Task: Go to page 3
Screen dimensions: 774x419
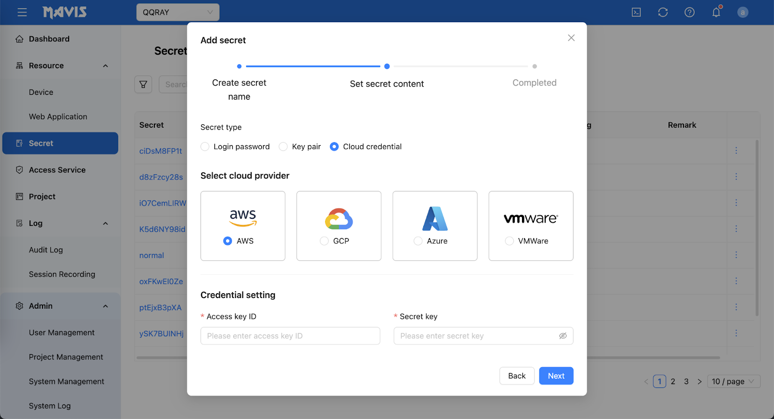Action: tap(686, 382)
